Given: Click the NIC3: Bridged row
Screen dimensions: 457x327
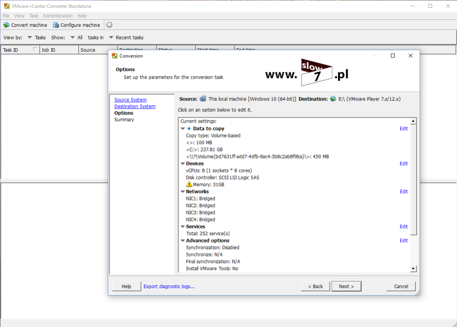Looking at the screenshot, I should click(201, 213).
